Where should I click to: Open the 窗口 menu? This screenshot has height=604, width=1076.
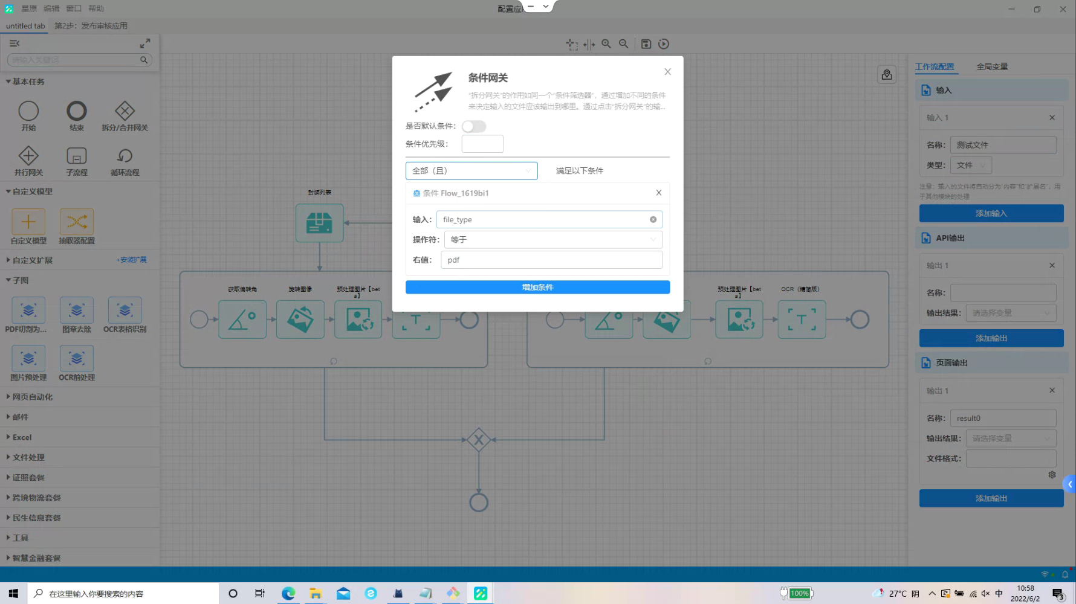click(x=74, y=8)
